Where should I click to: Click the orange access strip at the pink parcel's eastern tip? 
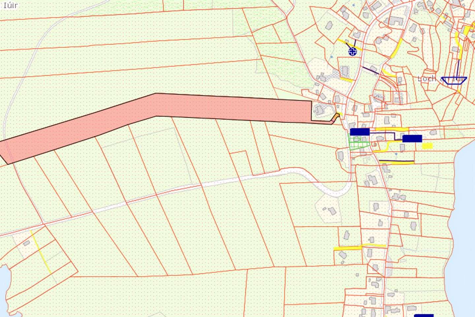pos(336,117)
